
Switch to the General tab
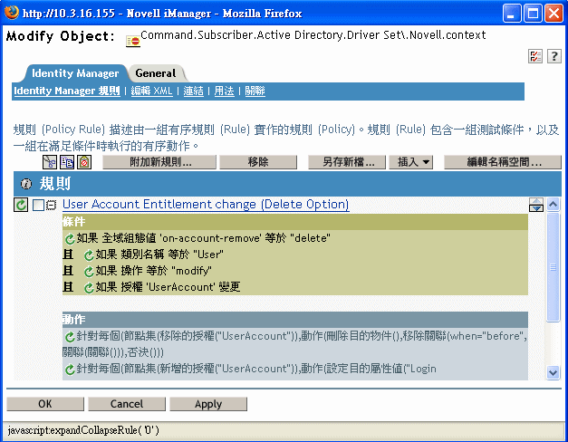click(156, 73)
